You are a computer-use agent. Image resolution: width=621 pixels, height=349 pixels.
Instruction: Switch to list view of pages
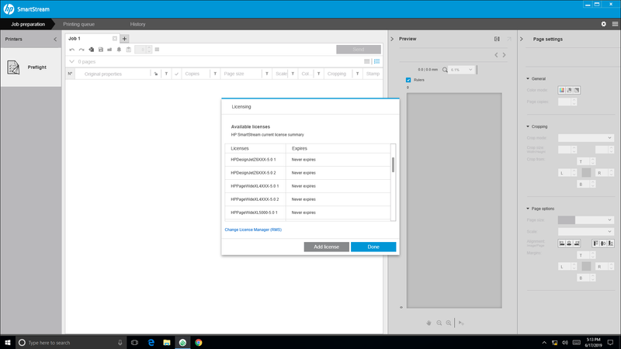click(x=376, y=61)
